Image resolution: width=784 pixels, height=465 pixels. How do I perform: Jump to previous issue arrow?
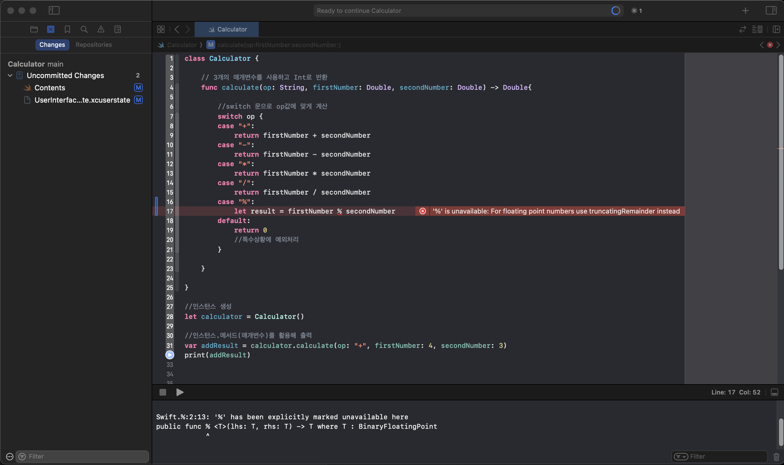(762, 45)
